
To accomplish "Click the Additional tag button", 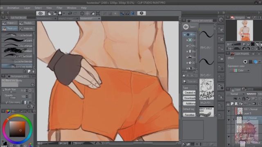I will tap(189, 103).
